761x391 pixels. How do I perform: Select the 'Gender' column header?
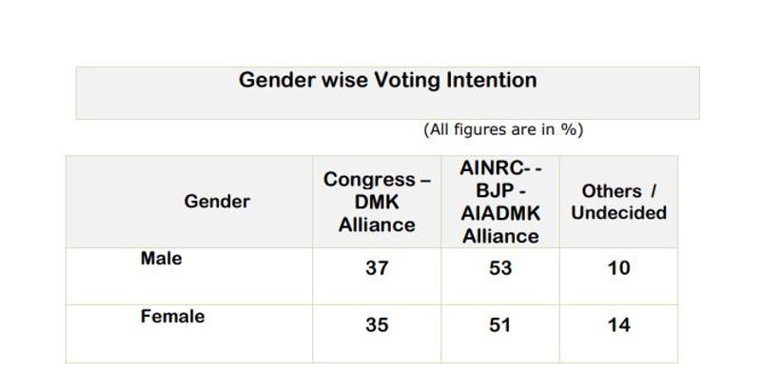click(x=217, y=202)
